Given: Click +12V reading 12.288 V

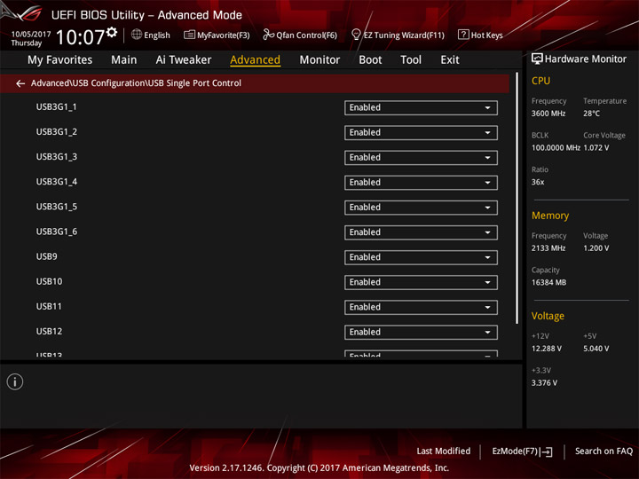Looking at the screenshot, I should point(546,349).
